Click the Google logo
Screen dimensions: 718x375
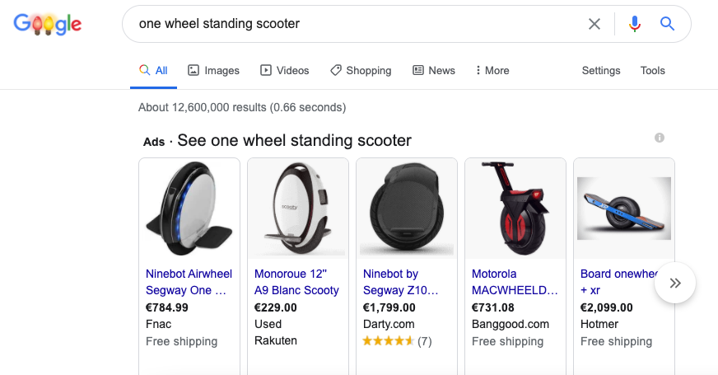tap(48, 24)
